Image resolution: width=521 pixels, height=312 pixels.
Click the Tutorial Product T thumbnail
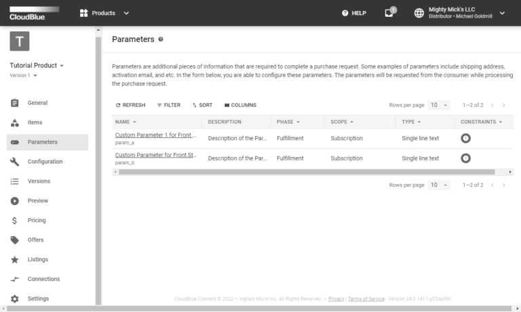tap(20, 41)
